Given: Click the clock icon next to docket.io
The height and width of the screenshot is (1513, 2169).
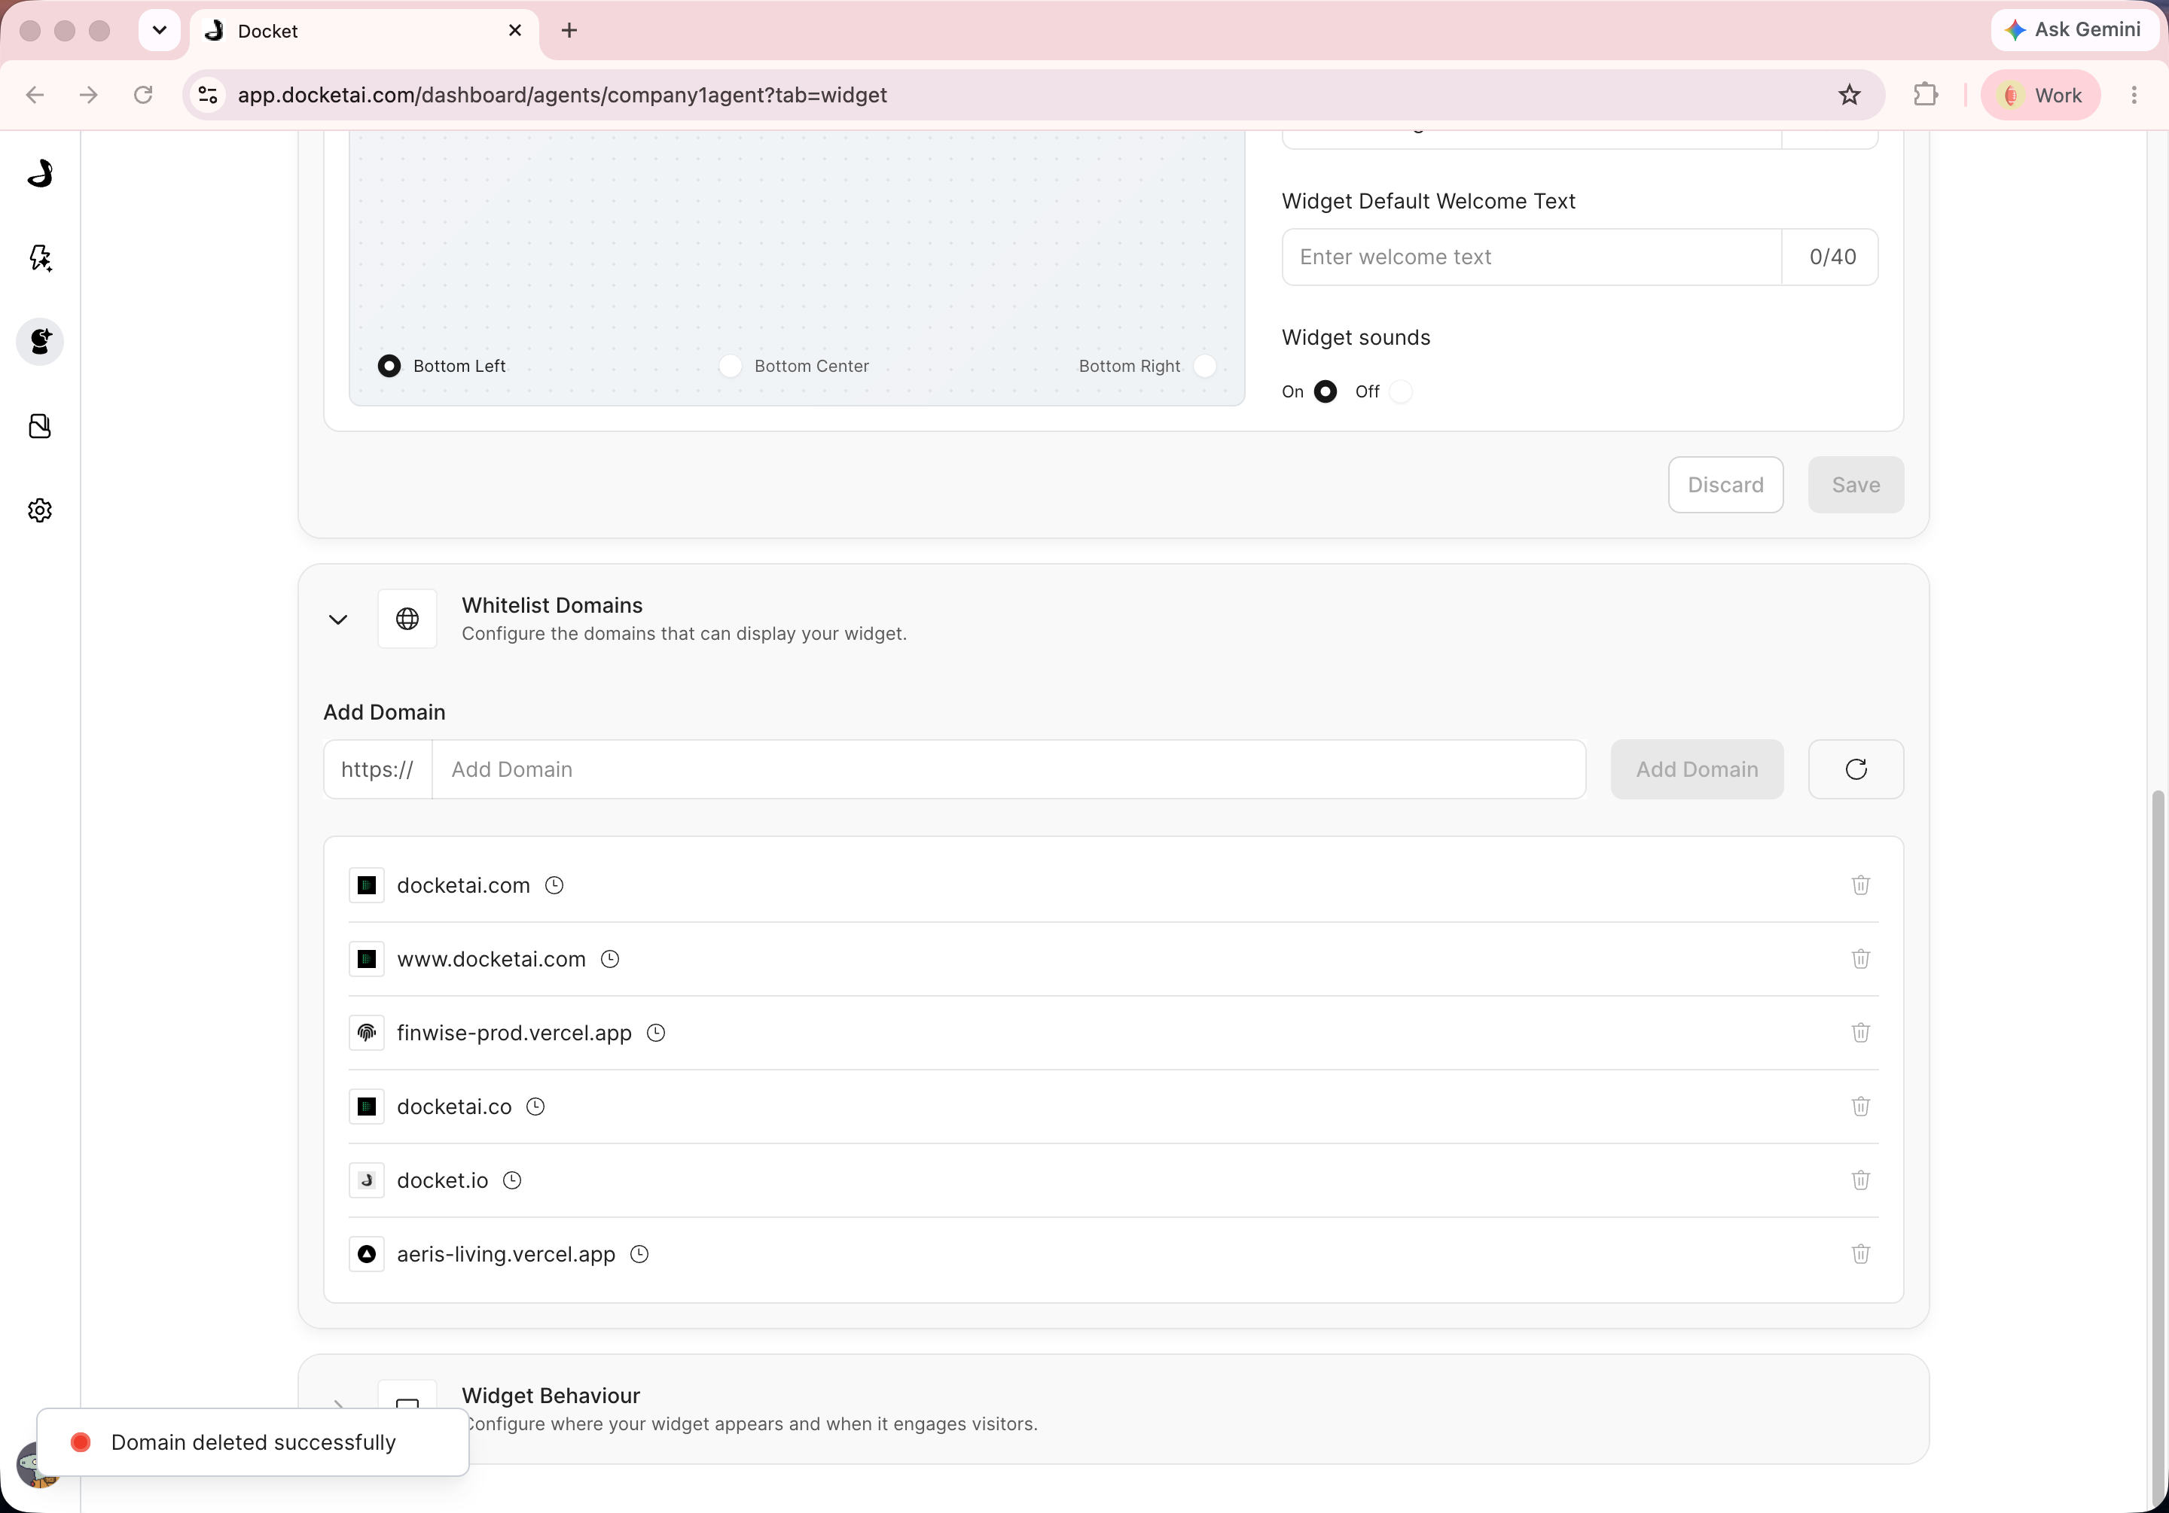Looking at the screenshot, I should (x=512, y=1180).
